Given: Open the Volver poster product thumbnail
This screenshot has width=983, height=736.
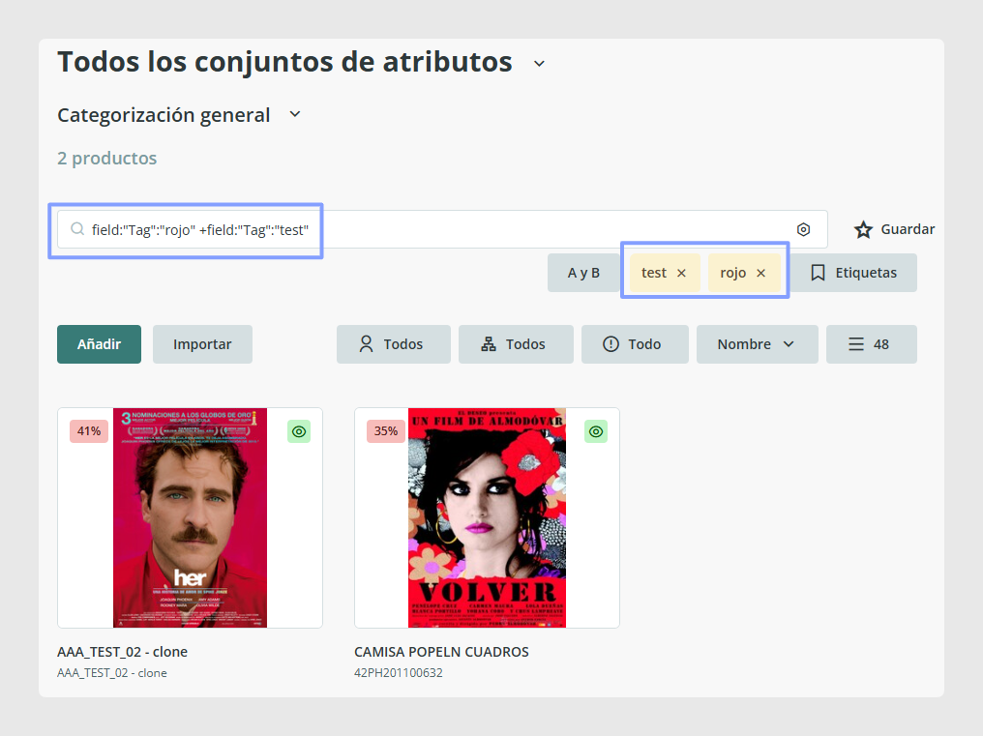Looking at the screenshot, I should (487, 517).
